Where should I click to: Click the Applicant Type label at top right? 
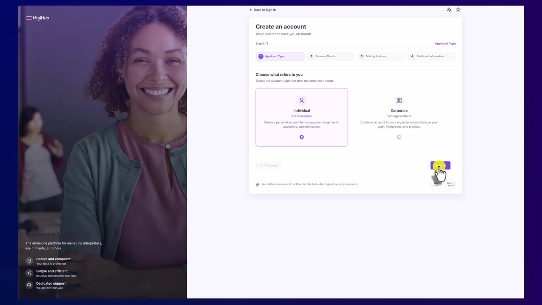(x=445, y=43)
